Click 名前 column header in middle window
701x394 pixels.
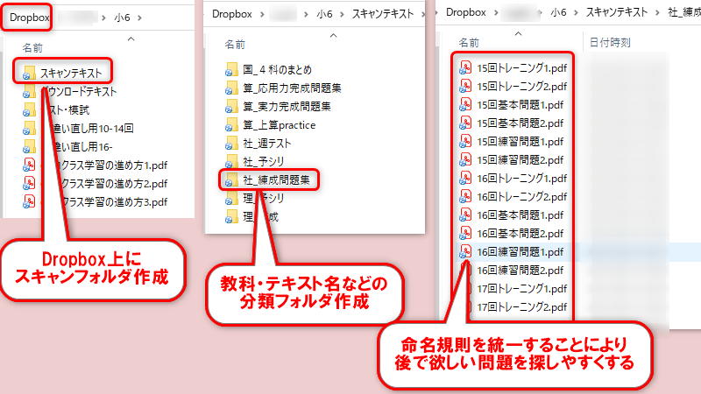click(234, 43)
